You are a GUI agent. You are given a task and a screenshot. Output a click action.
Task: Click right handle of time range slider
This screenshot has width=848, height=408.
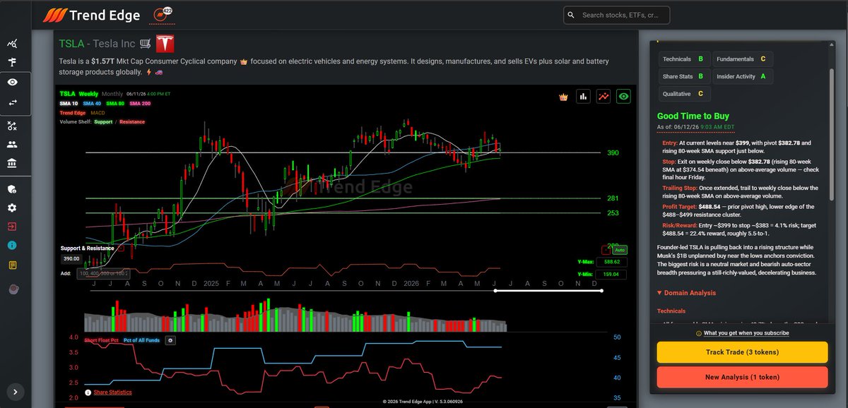click(602, 291)
